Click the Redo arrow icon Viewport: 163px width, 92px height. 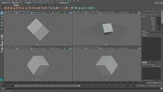click(21, 3)
